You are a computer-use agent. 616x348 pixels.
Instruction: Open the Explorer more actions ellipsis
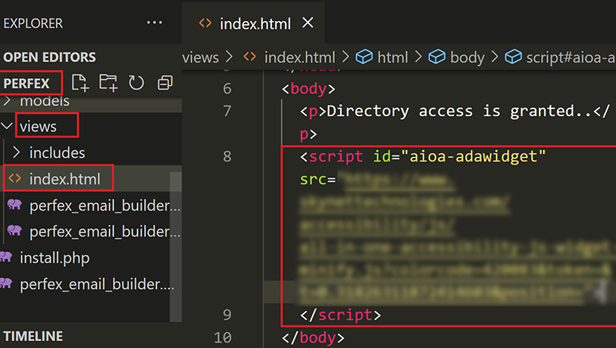tap(155, 23)
